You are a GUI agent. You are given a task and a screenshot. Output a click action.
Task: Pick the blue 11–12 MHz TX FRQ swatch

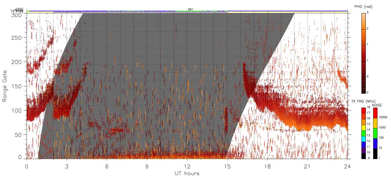coord(363,144)
